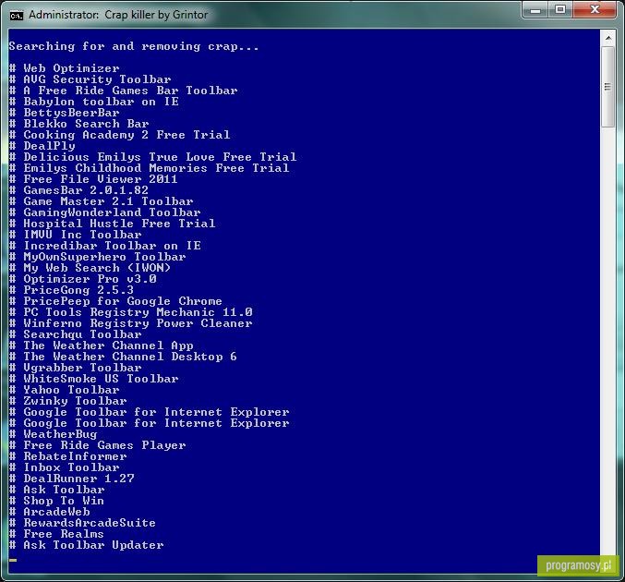The image size is (625, 582).
Task: Select 'My Web Search (IWON)' entry
Action: (90, 268)
